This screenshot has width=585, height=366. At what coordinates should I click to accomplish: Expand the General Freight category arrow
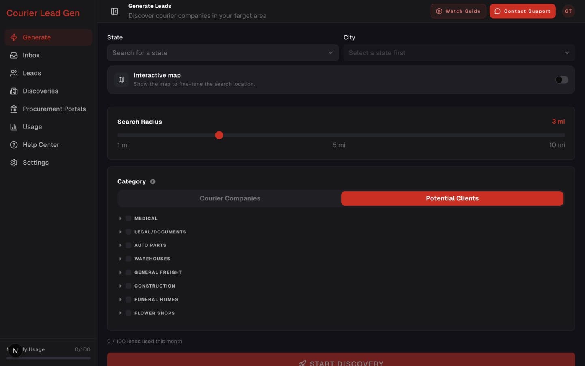pos(120,272)
